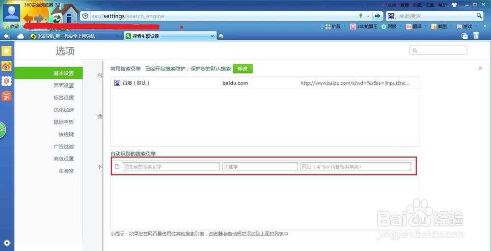Click the shield security icon in address bar
Screen dimensions: 491x251
point(85,16)
